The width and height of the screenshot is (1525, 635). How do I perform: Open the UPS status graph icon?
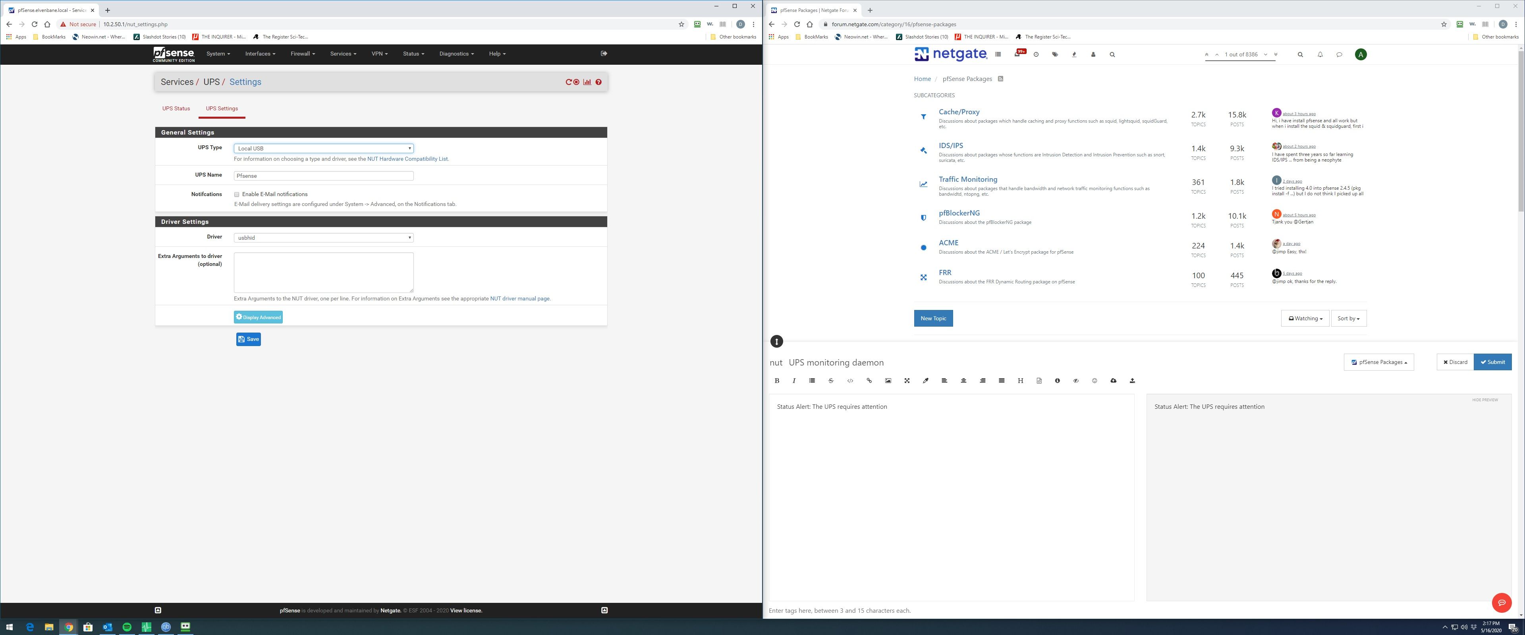[x=587, y=82]
